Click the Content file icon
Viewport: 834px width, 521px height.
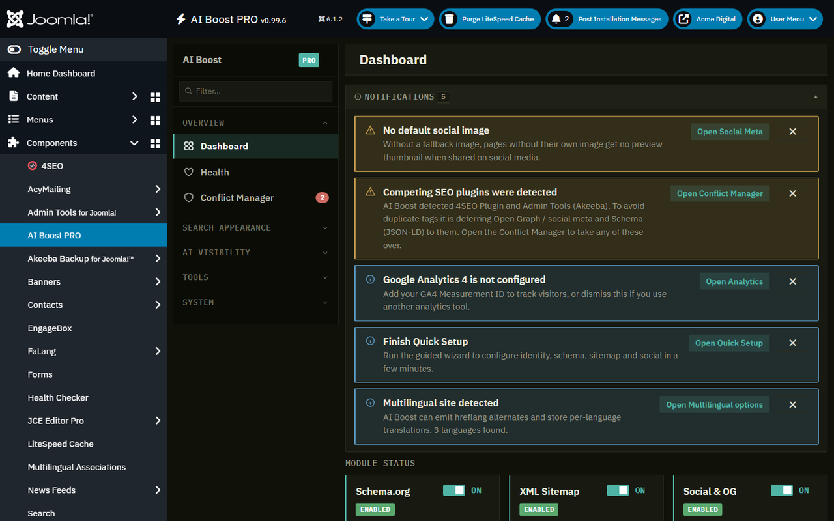pos(13,96)
